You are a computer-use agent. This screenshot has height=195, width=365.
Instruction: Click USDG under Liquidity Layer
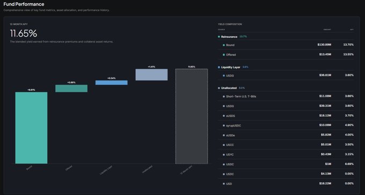(x=230, y=76)
